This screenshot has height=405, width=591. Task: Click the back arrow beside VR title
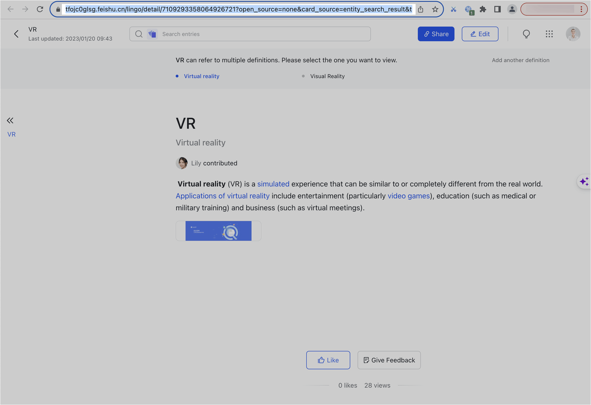(16, 34)
